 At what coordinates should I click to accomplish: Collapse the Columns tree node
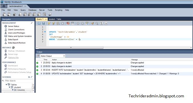click(13, 90)
